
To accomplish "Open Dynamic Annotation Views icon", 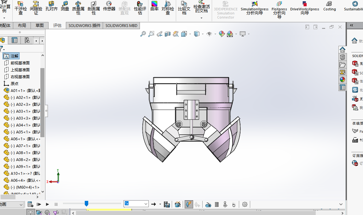I will pos(176,34).
